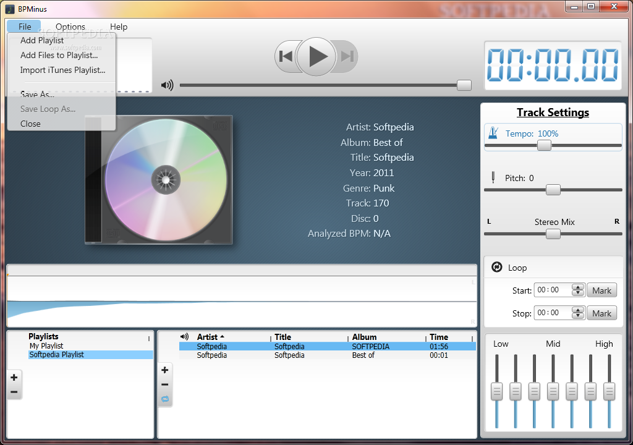Click the volume slider handle
The image size is (633, 445).
(x=464, y=85)
